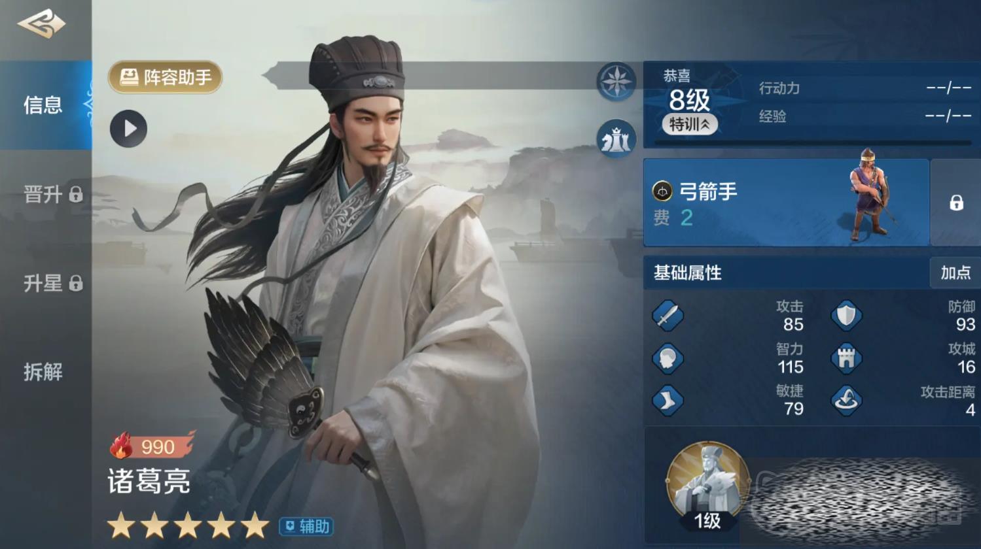
Task: Open the 阵容助手 lineup assistant
Action: click(x=165, y=77)
